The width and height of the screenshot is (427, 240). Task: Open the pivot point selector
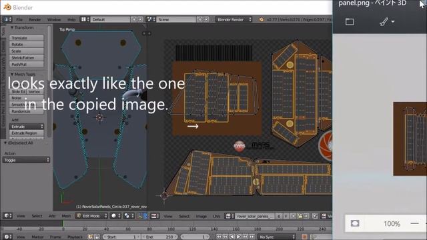[129, 216]
